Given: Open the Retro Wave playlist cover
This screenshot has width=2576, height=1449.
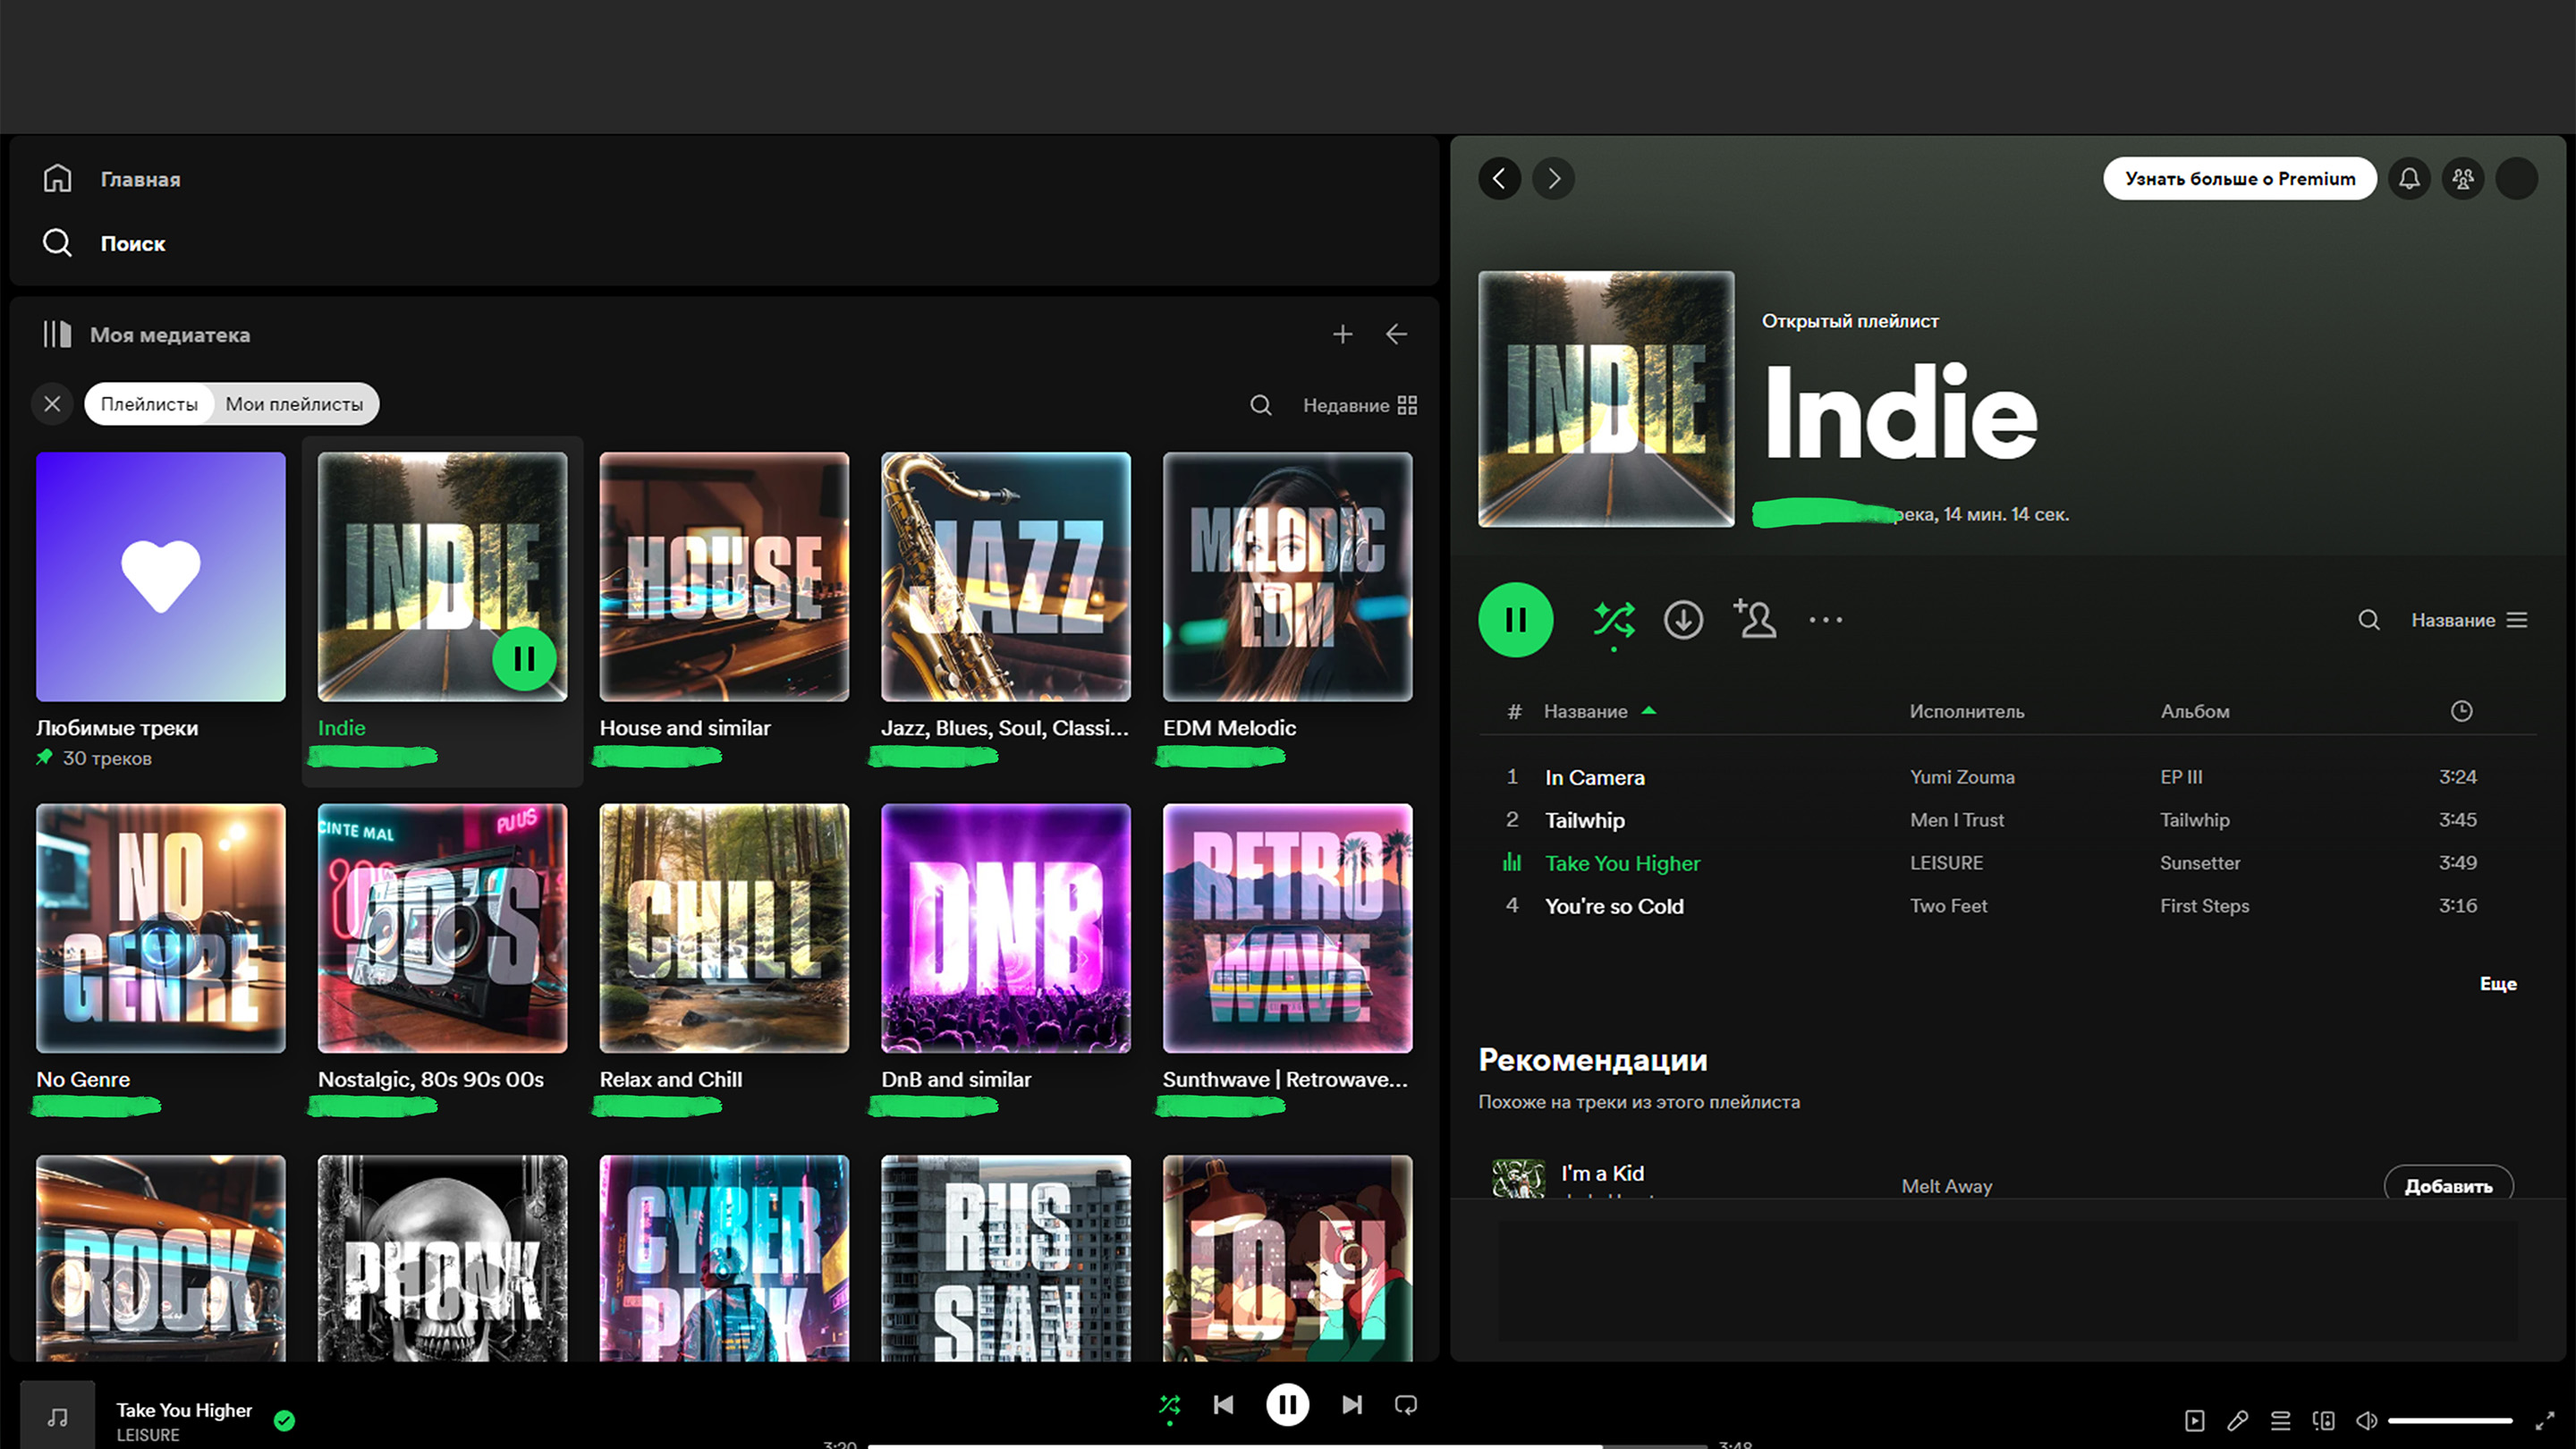Looking at the screenshot, I should (x=1287, y=928).
